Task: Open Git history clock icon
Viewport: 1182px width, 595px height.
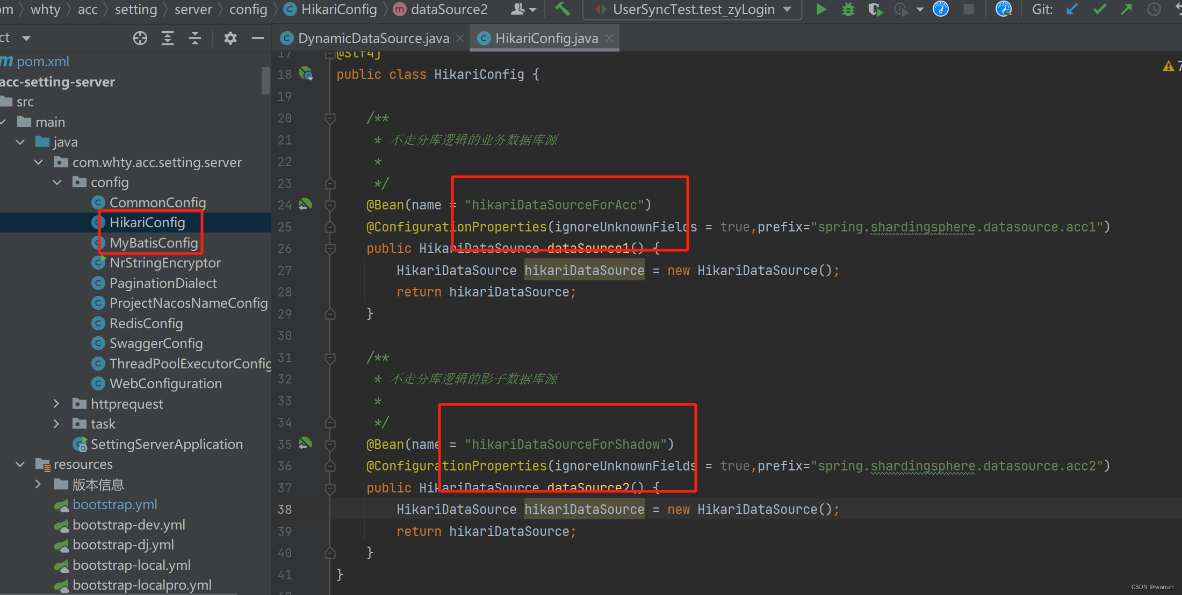Action: [x=1154, y=9]
